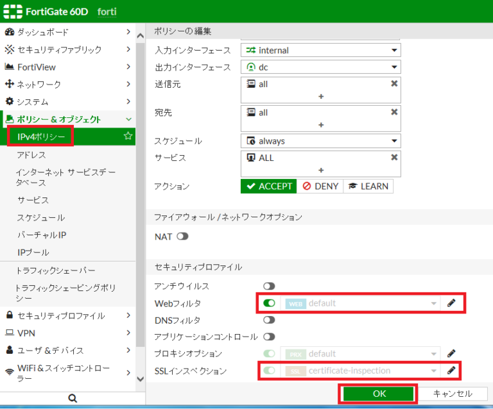Open the Services menu item
The width and height of the screenshot is (493, 409).
point(33,200)
